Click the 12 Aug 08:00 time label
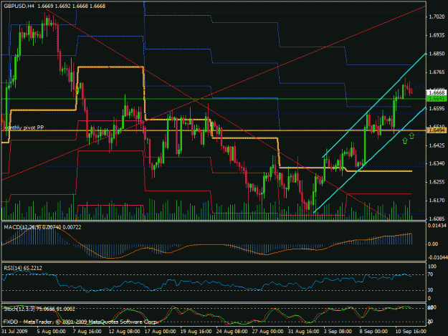The width and height of the screenshot is (448, 336). pyautogui.click(x=124, y=331)
